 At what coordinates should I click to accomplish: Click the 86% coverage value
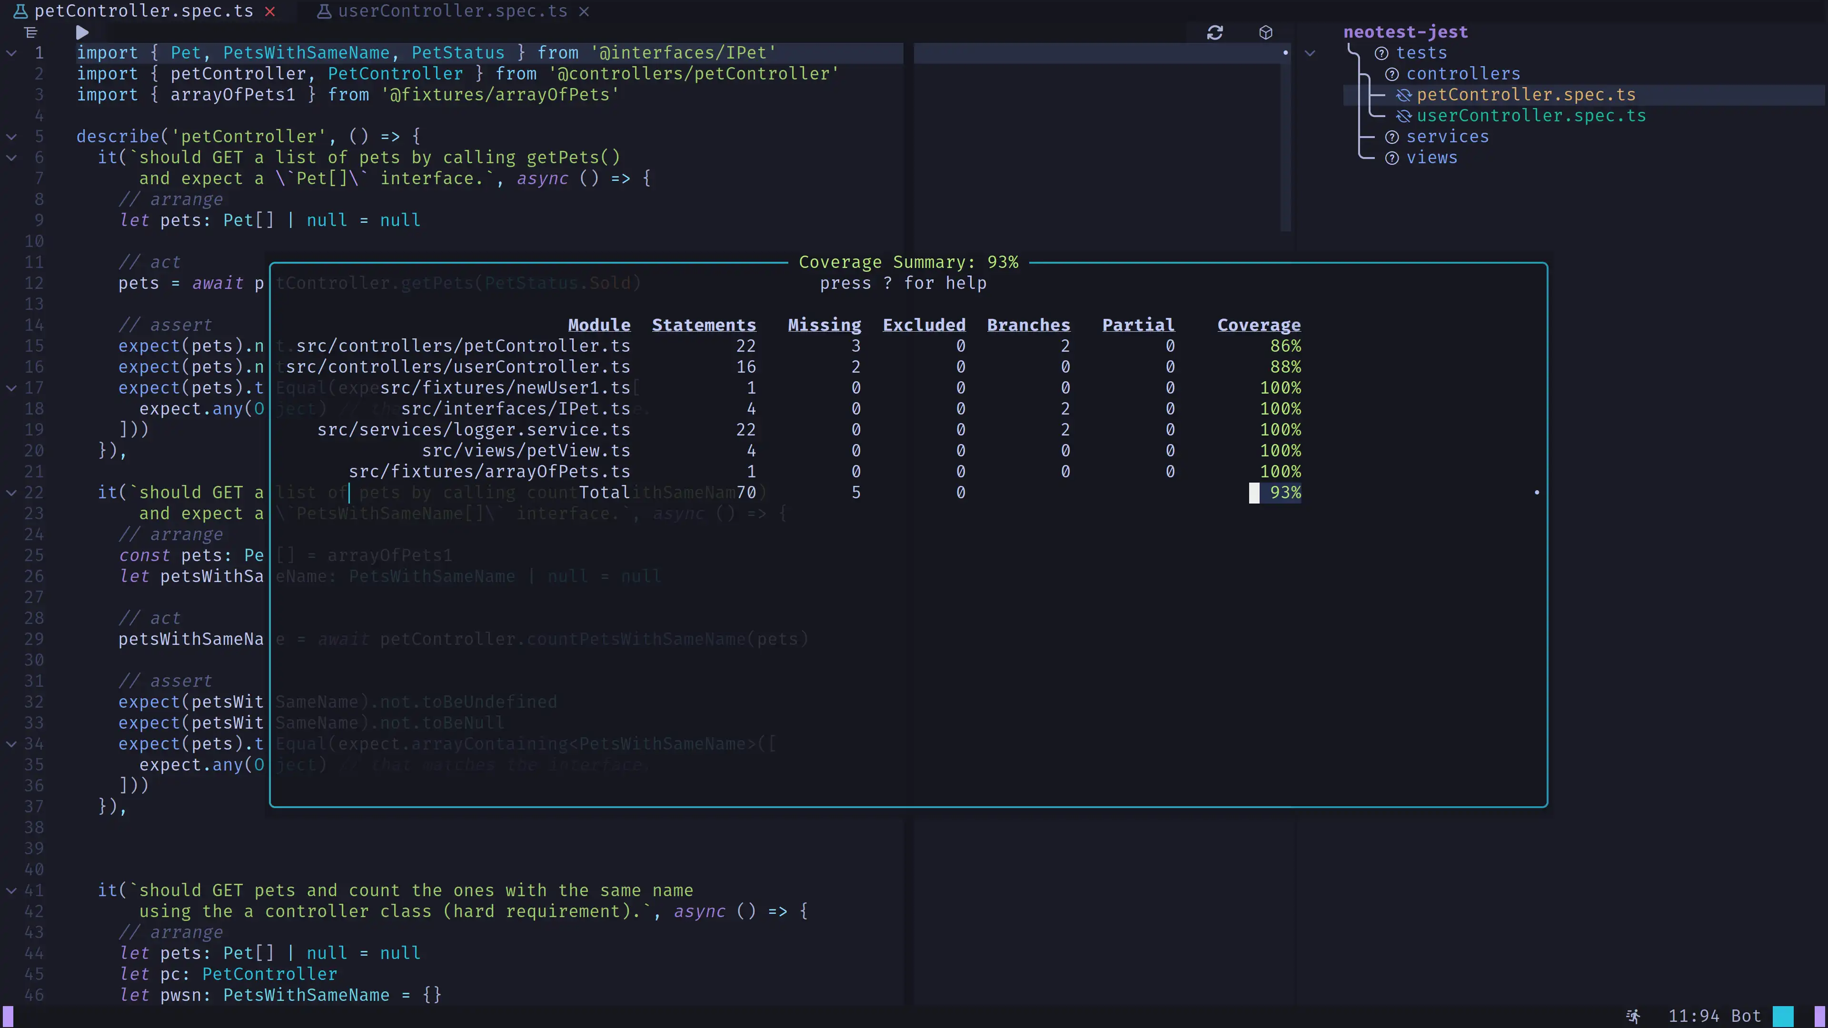1285,346
